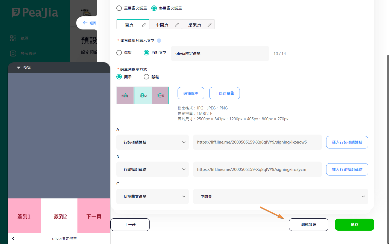The width and height of the screenshot is (389, 244).
Task: Choose the 選單 radio button
Action: [x=119, y=53]
